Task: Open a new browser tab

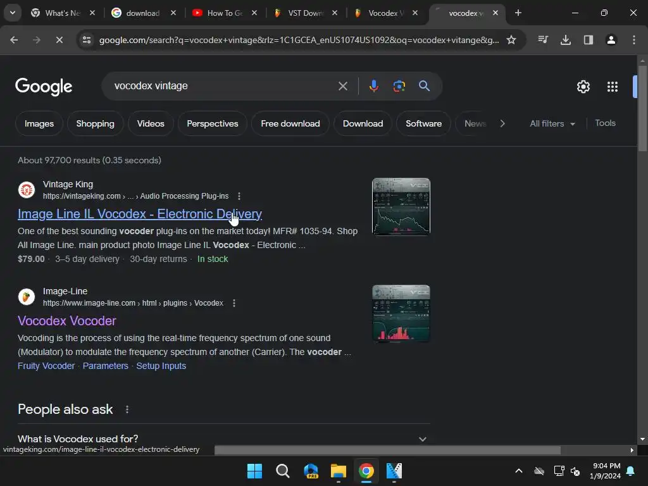Action: (518, 13)
